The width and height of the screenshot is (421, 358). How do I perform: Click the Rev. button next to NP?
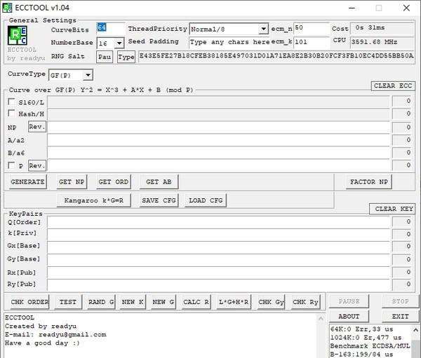(x=37, y=127)
